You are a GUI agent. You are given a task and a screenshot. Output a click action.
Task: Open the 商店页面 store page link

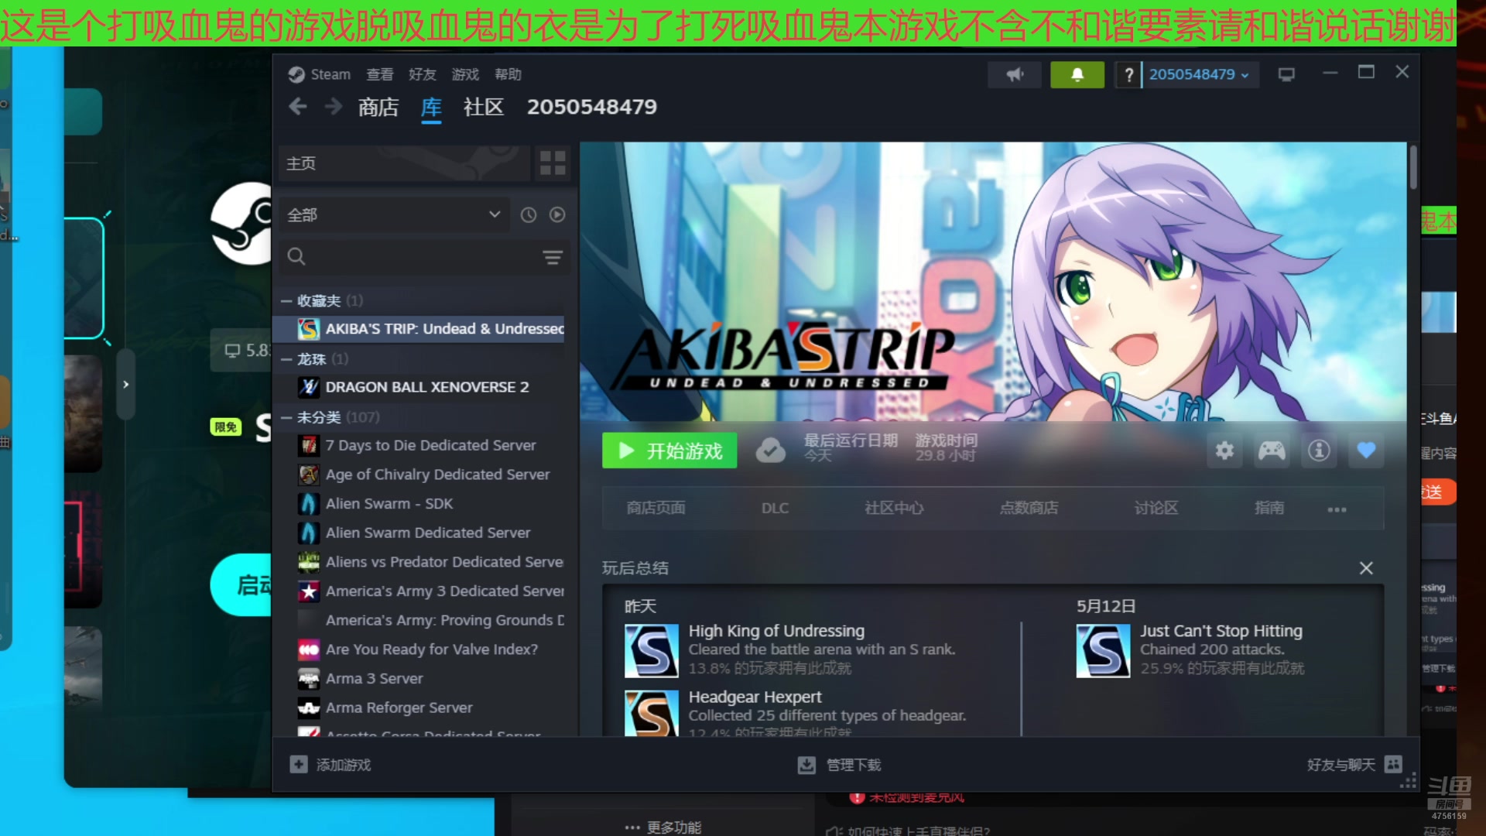(656, 509)
